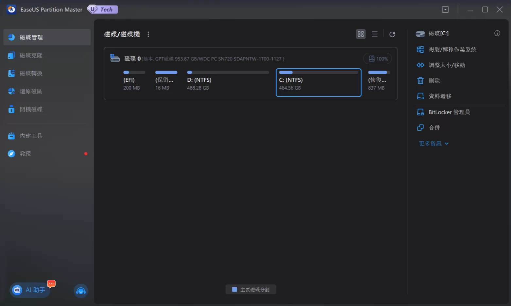The width and height of the screenshot is (511, 306).
Task: Switch to list view layout
Action: pyautogui.click(x=375, y=34)
